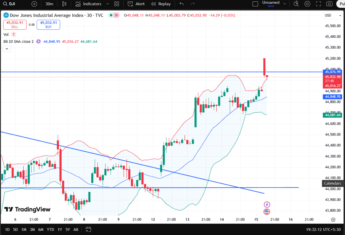Click the BUY 45,032.91 button

point(49,25)
